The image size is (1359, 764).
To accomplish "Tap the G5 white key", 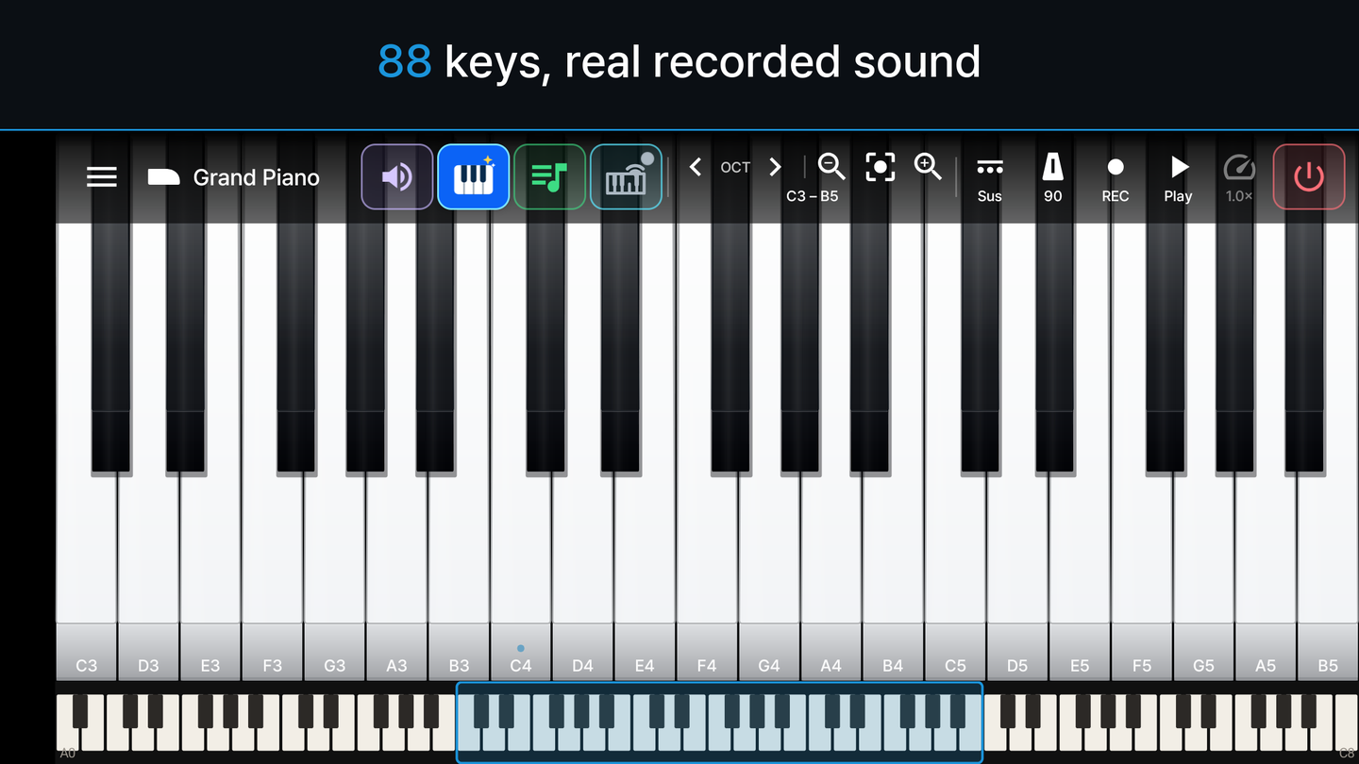I will coord(1203,566).
